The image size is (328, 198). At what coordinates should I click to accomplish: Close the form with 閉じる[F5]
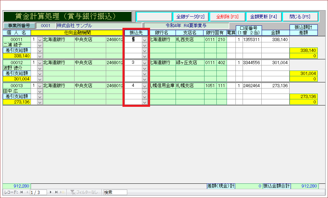click(300, 17)
